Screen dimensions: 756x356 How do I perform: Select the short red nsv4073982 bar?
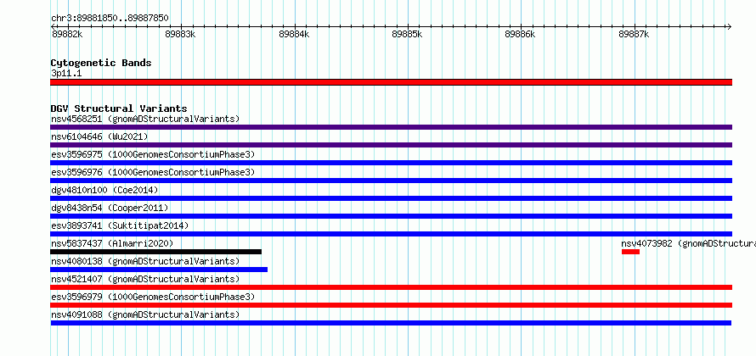[630, 252]
